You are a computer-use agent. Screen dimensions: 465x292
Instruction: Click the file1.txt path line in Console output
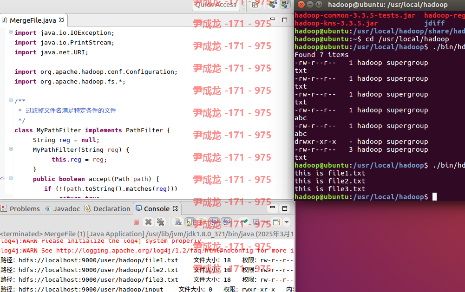click(147, 260)
